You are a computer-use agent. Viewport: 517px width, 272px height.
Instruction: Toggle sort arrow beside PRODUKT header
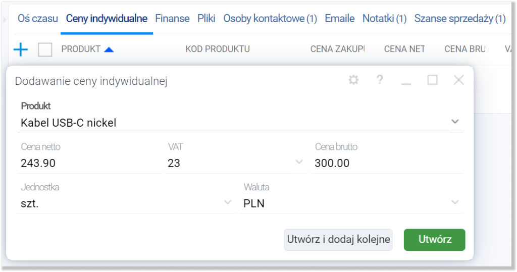[x=109, y=49]
